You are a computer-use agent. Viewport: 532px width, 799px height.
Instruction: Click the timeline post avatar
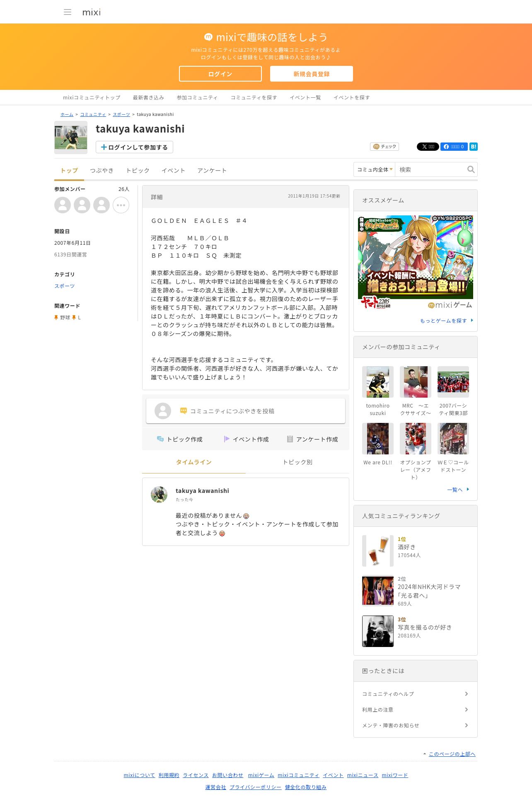159,495
